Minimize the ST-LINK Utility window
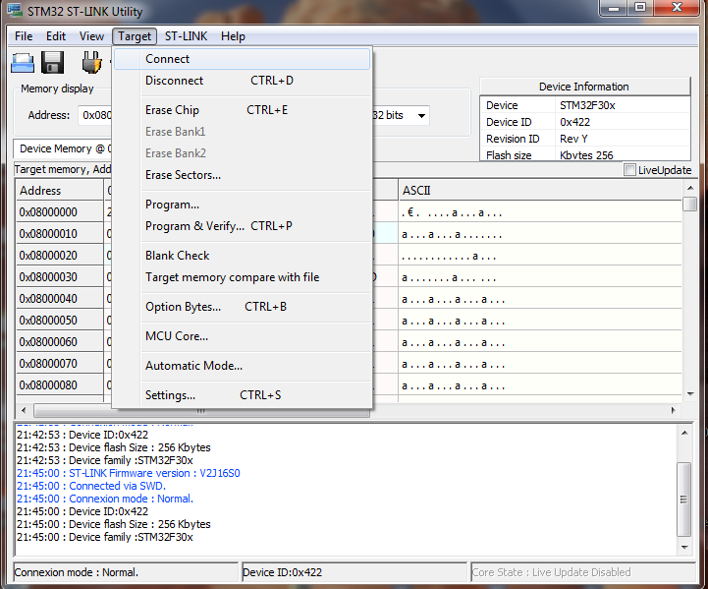Image resolution: width=708 pixels, height=589 pixels. tap(614, 8)
